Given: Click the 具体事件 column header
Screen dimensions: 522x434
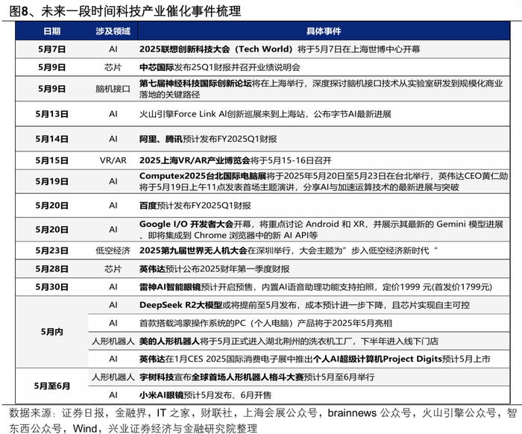Looking at the screenshot, I should coord(324,31).
